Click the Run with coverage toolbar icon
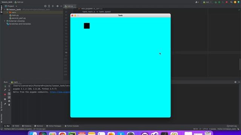 pos(223,2)
